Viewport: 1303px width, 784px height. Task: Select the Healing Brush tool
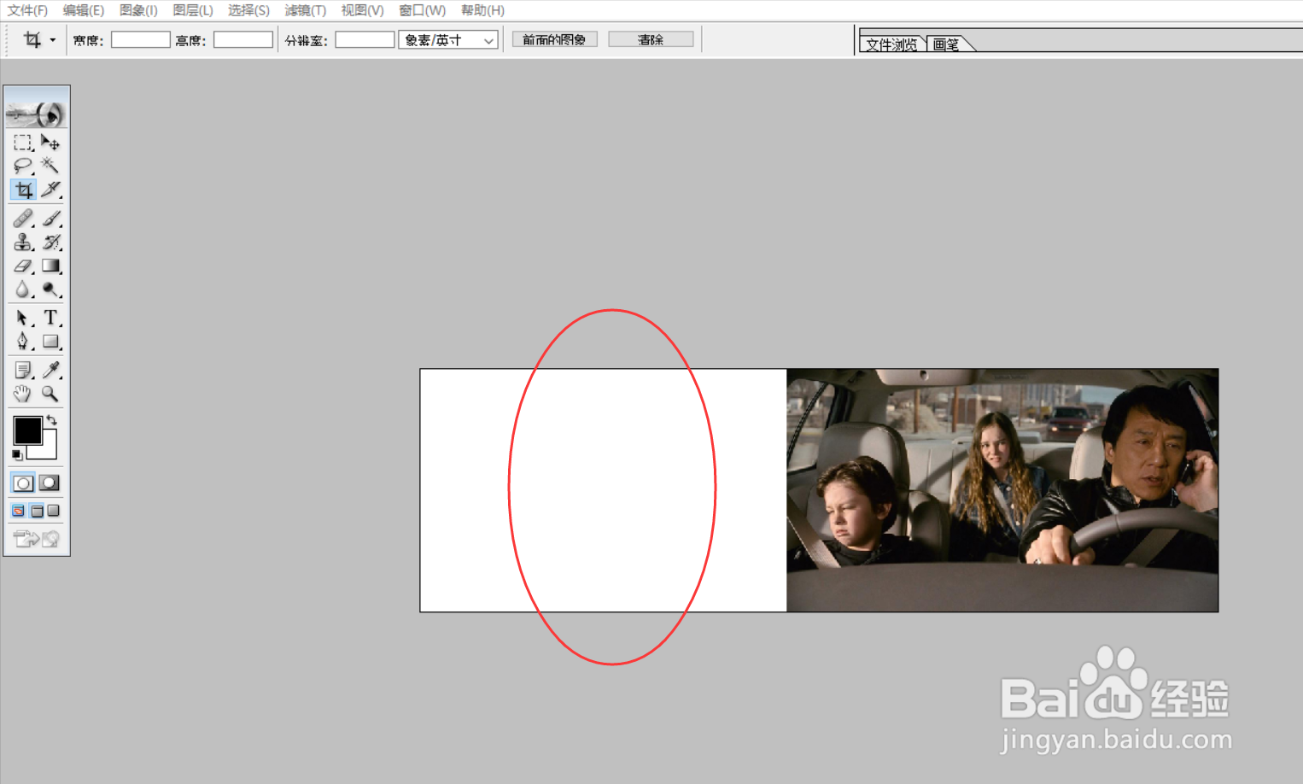coord(23,219)
